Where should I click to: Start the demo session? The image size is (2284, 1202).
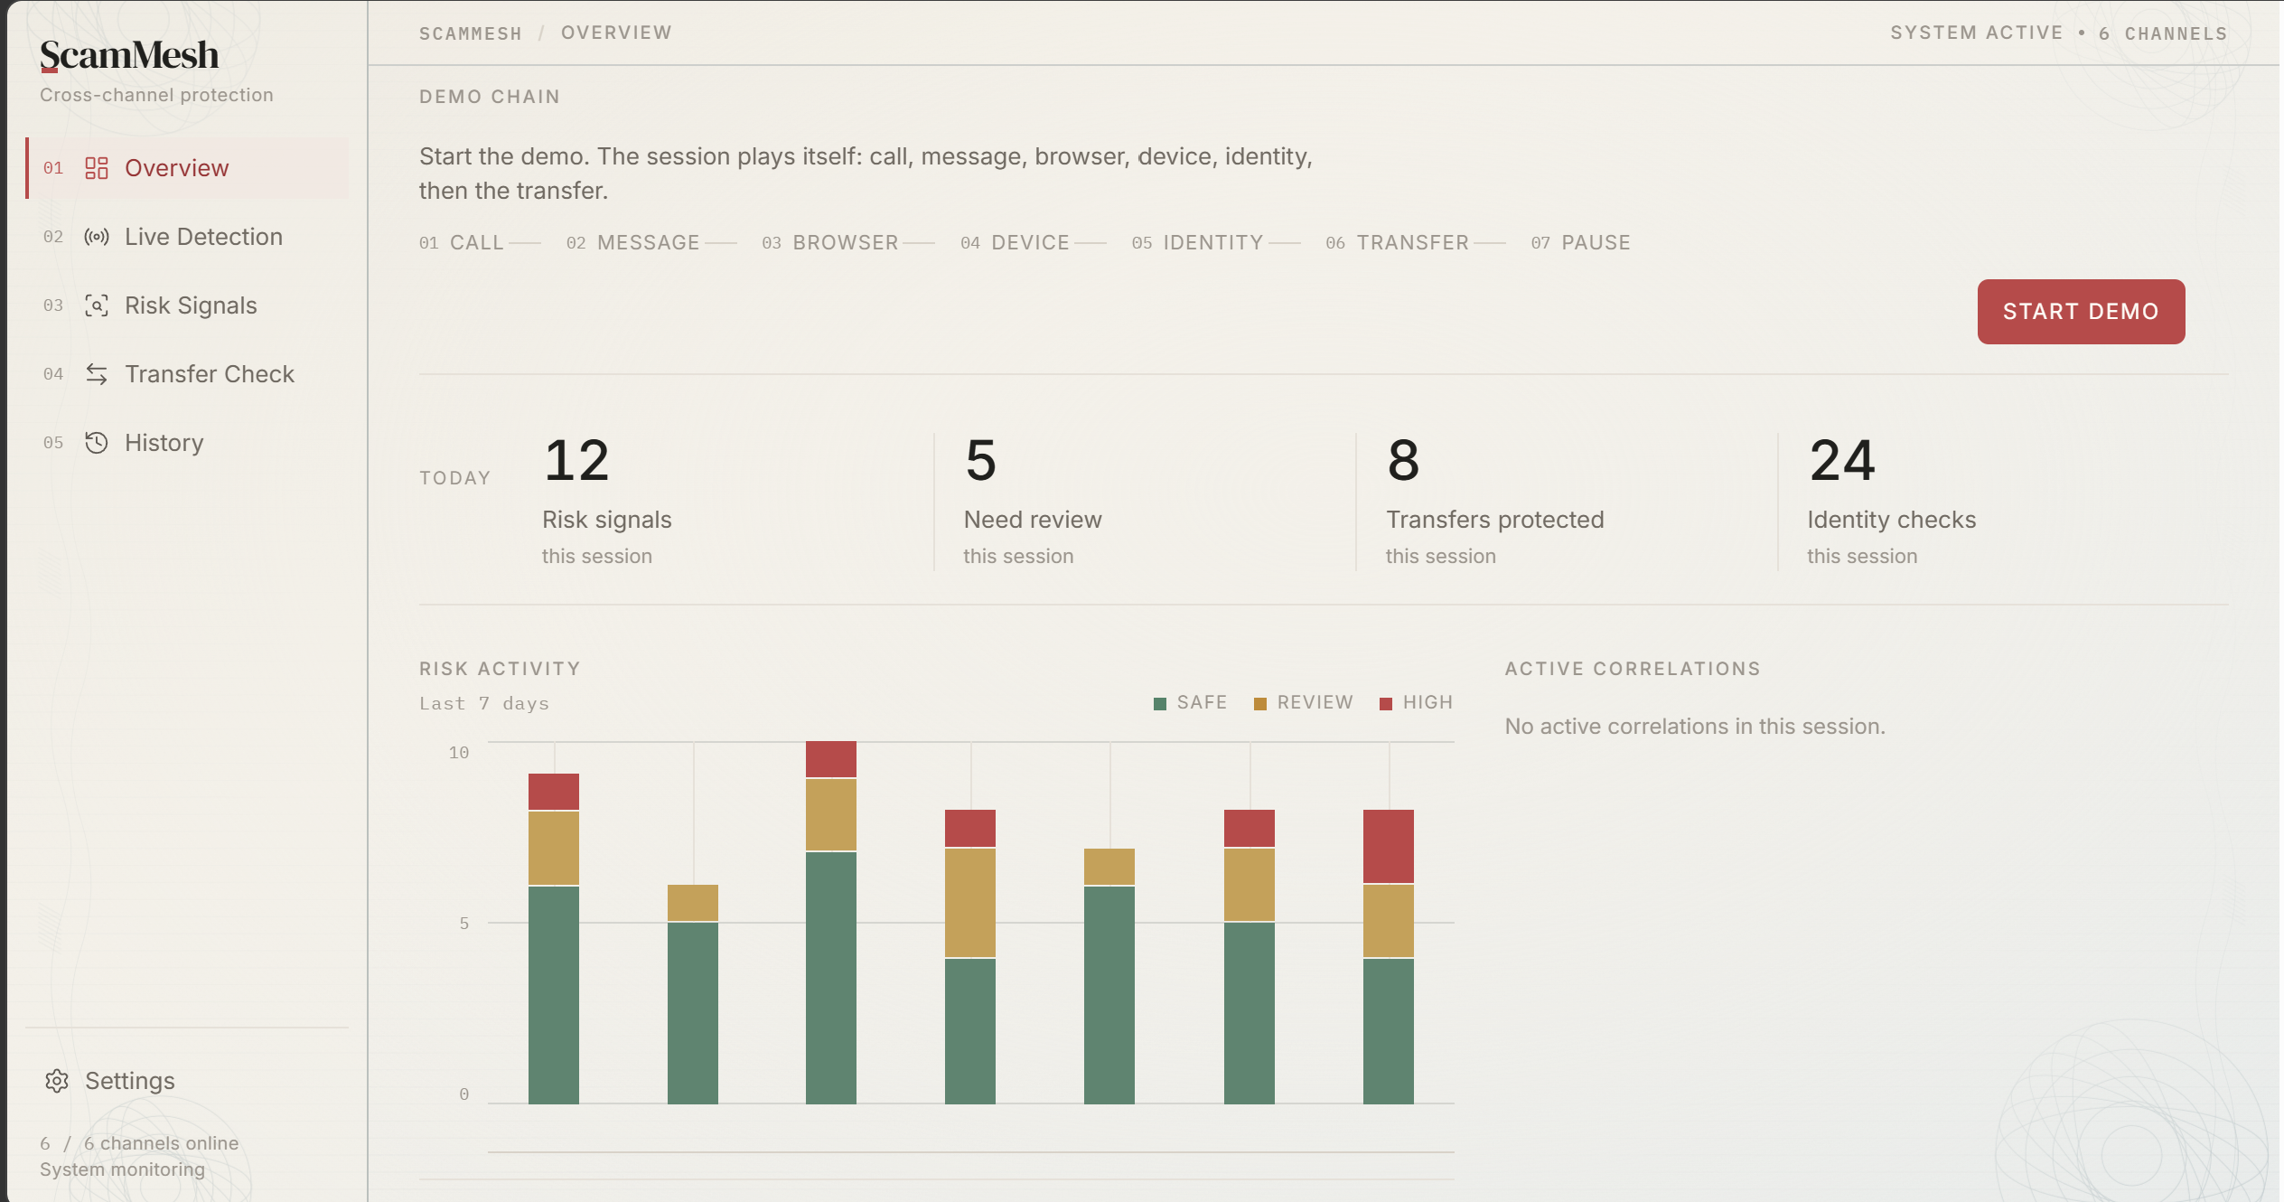tap(2081, 312)
